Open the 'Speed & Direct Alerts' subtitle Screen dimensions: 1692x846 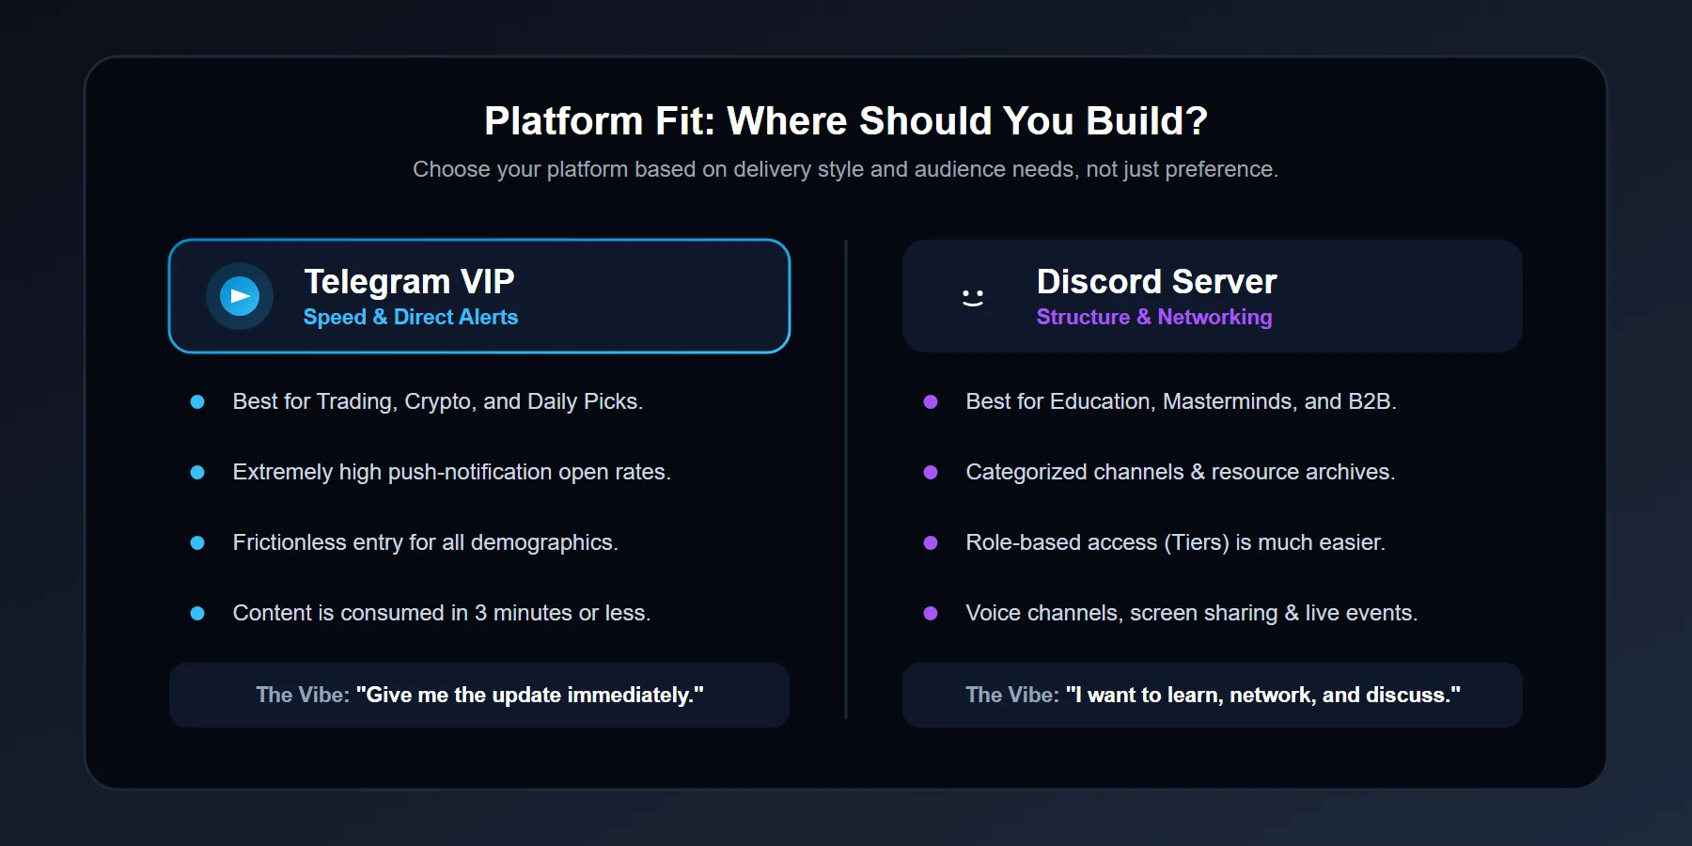click(x=411, y=317)
